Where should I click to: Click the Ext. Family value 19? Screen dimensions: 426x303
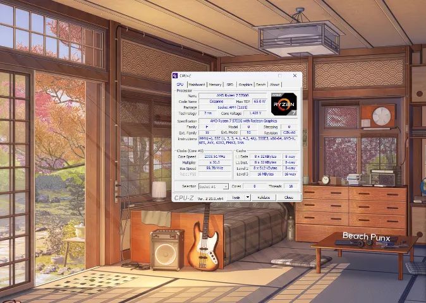[207, 133]
